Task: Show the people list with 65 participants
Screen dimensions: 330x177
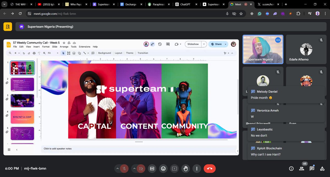Action: coord(302,168)
